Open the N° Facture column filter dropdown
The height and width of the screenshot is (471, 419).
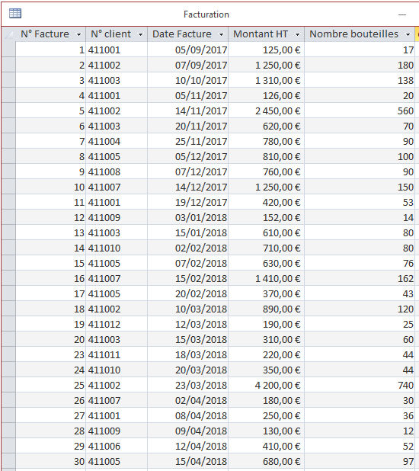(x=78, y=34)
